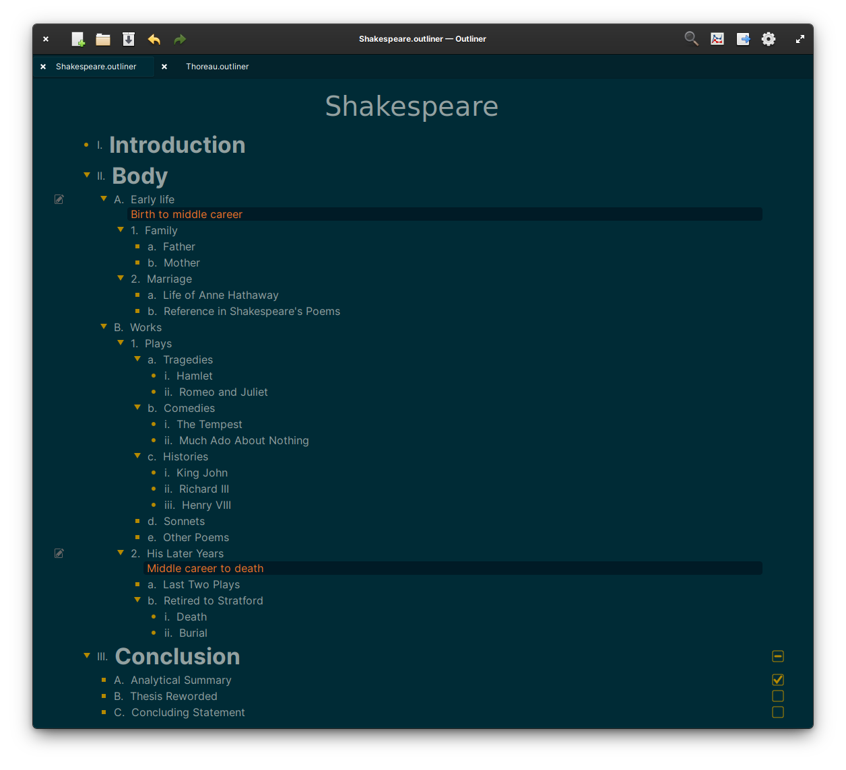Close the Thoreau.outliner tab
This screenshot has height=770, width=846.
pyautogui.click(x=164, y=67)
